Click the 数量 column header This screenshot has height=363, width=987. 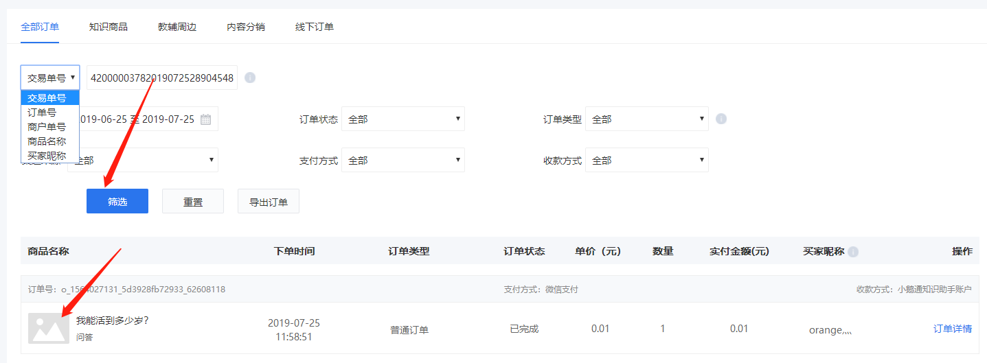663,251
